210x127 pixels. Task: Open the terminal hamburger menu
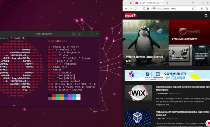point(79,34)
